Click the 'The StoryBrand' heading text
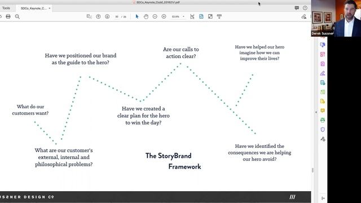 [x=168, y=156]
